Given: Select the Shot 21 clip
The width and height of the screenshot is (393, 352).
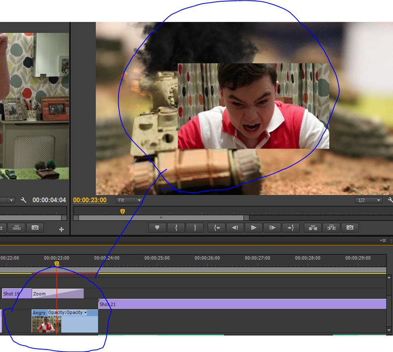Looking at the screenshot, I should pyautogui.click(x=242, y=304).
